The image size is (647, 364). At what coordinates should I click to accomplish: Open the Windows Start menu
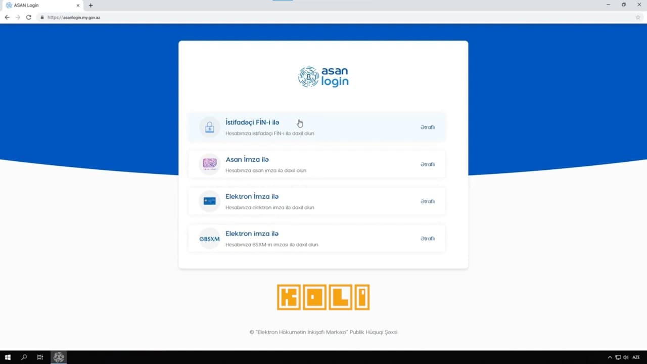(x=8, y=357)
